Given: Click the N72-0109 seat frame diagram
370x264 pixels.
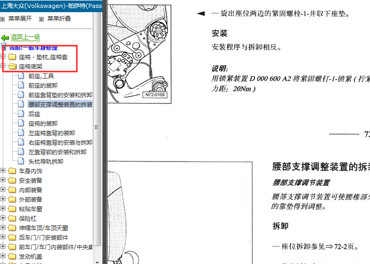Looking at the screenshot, I should [x=139, y=54].
